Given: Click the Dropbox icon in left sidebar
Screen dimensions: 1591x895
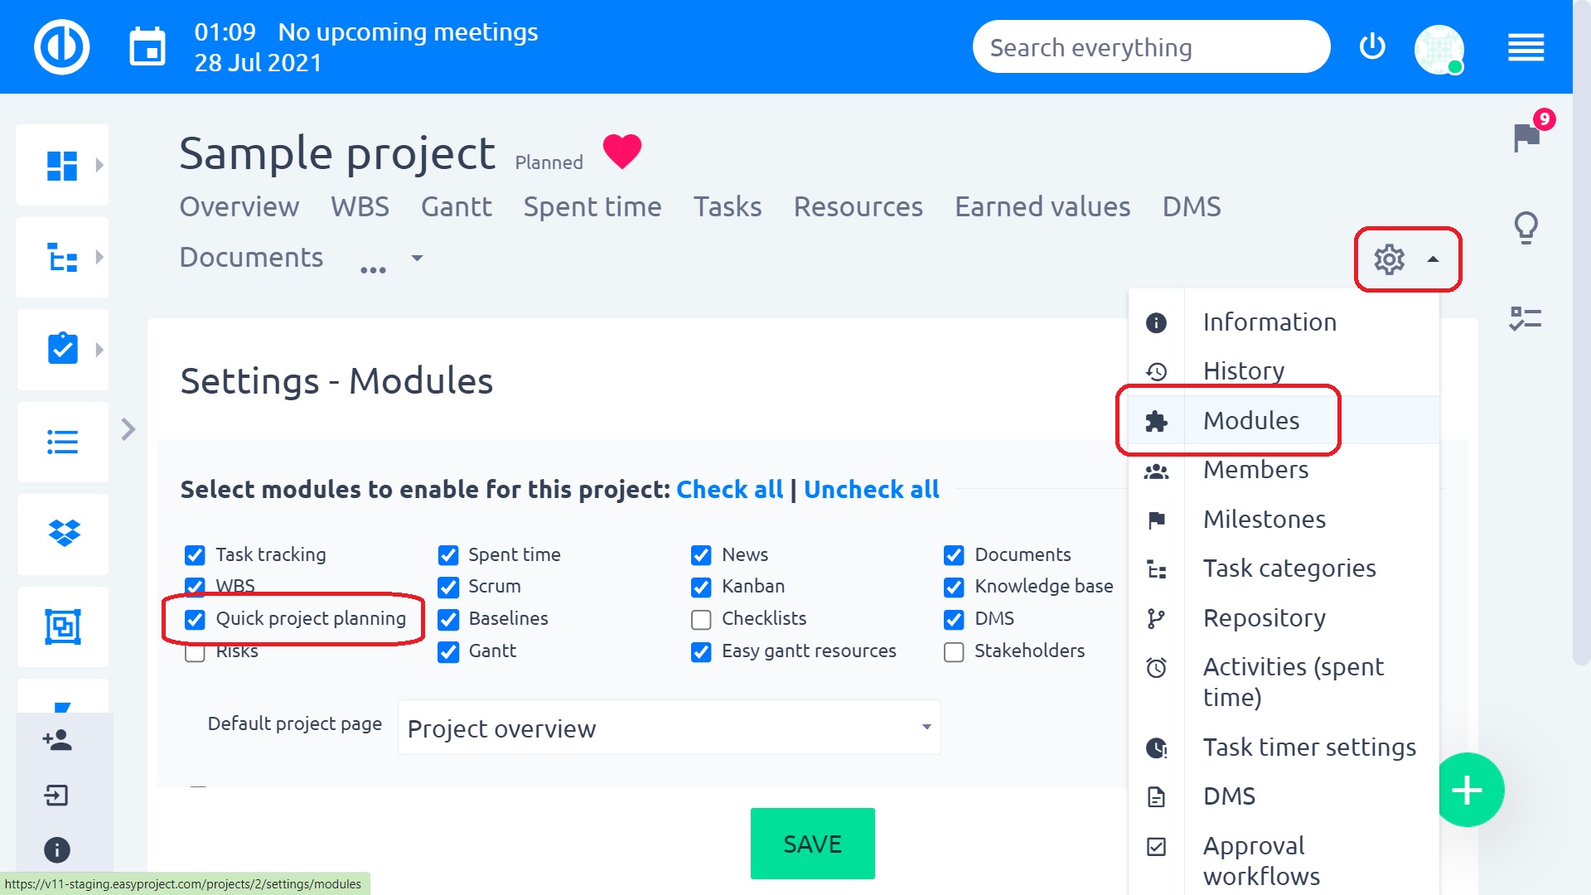Looking at the screenshot, I should (64, 533).
